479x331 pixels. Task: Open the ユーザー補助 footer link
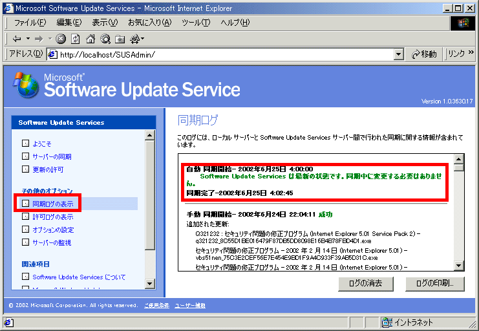[190, 305]
